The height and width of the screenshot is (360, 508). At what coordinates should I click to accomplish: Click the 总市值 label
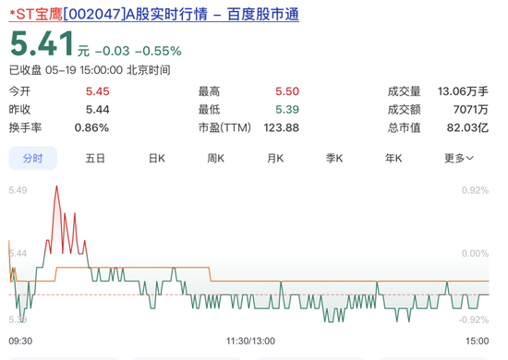[404, 127]
